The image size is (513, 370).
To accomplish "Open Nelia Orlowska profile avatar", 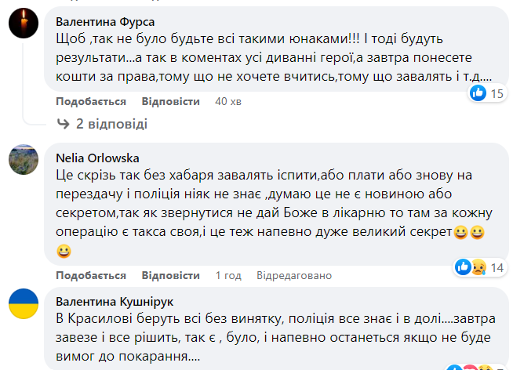I will point(24,160).
